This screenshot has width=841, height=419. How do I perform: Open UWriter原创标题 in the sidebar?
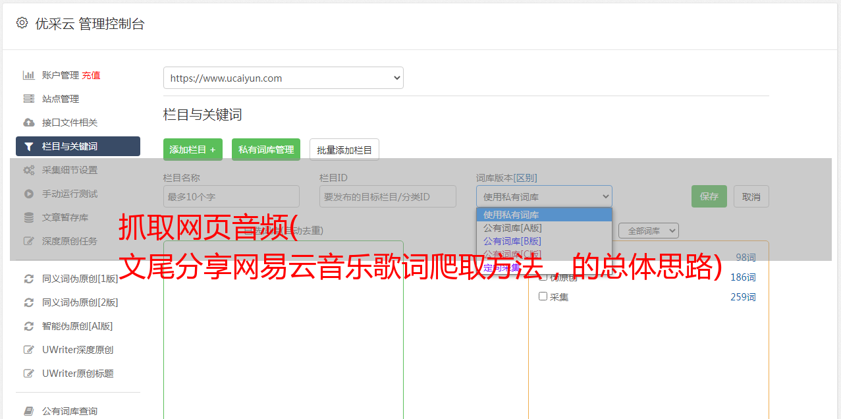click(x=78, y=374)
